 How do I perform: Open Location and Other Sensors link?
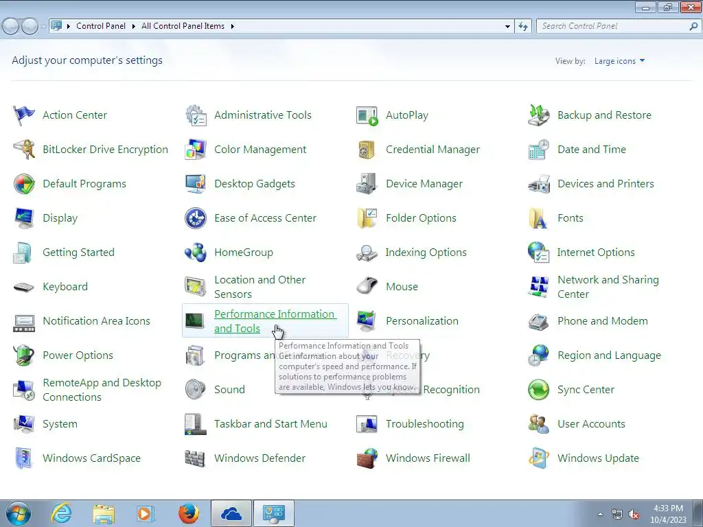[260, 287]
